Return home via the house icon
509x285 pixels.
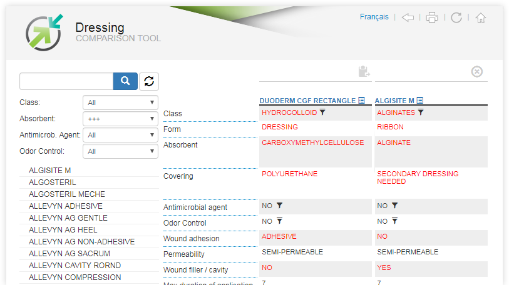click(x=481, y=17)
